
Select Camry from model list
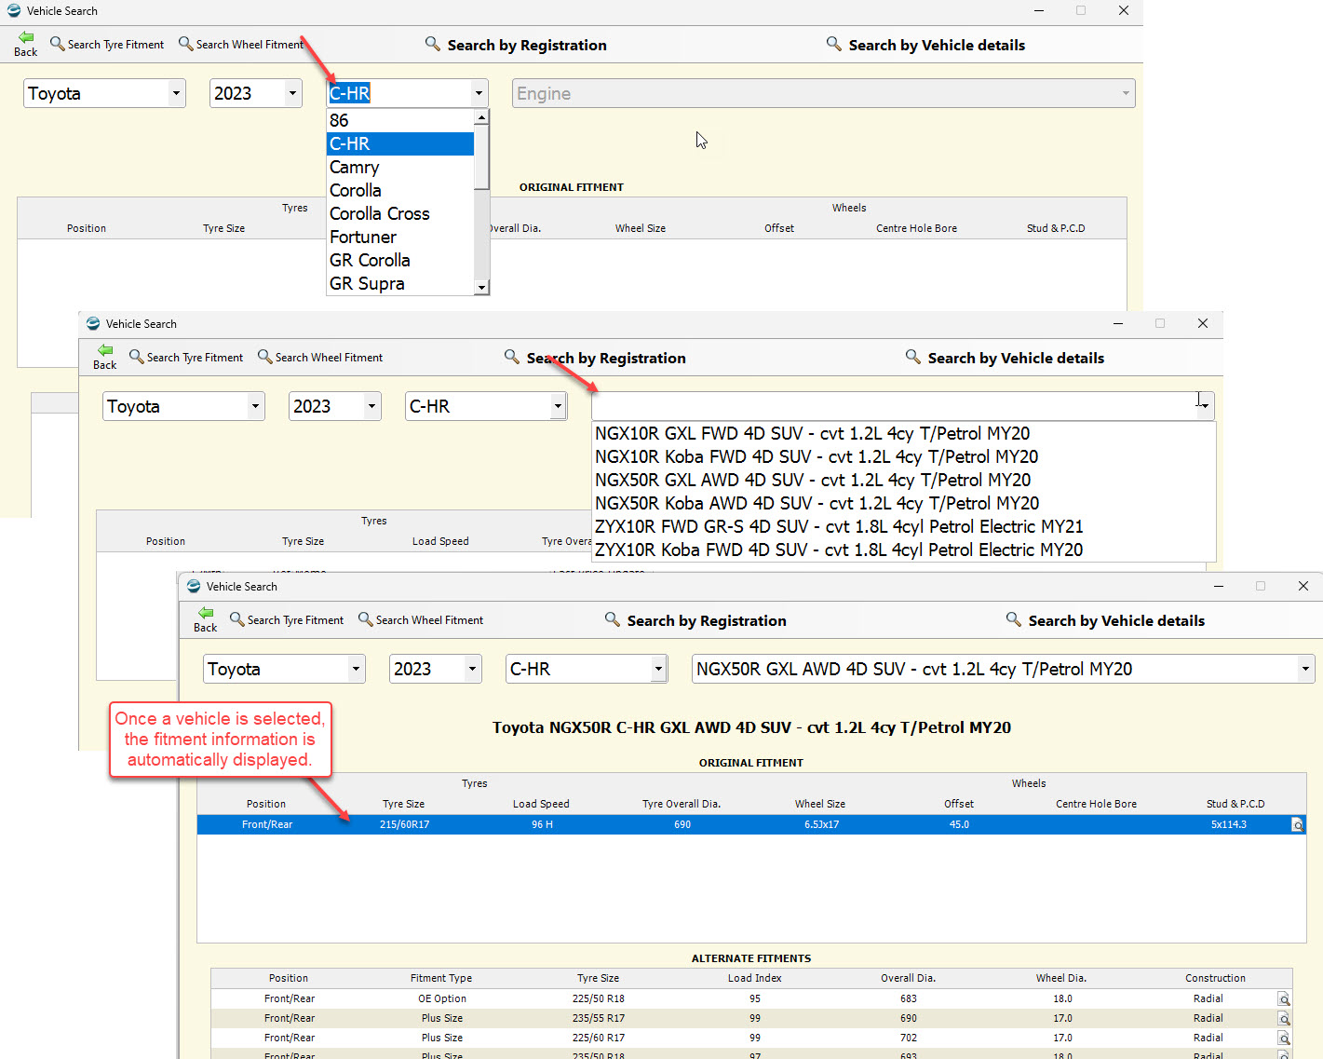click(x=400, y=167)
